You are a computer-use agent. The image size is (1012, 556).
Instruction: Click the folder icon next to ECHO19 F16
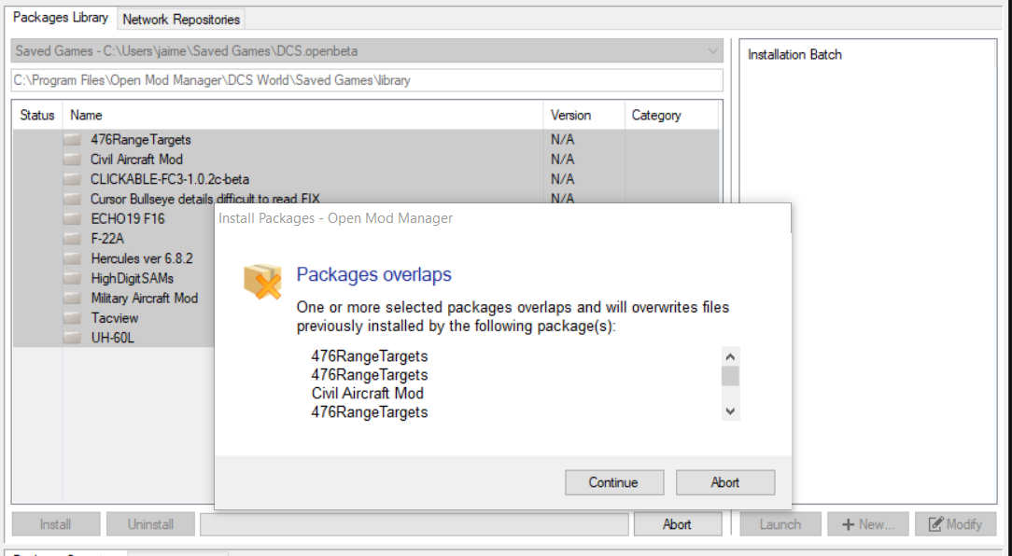pyautogui.click(x=72, y=218)
